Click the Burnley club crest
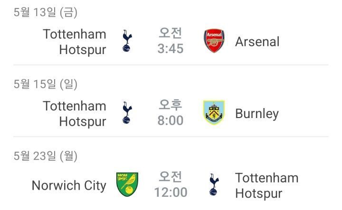 [x=214, y=112]
